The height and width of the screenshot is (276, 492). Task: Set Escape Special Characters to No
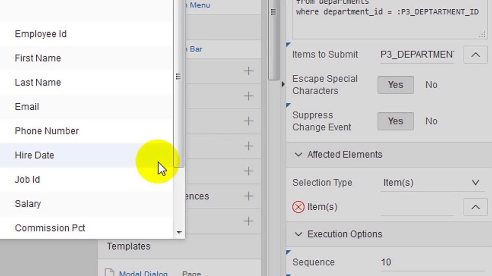point(431,85)
